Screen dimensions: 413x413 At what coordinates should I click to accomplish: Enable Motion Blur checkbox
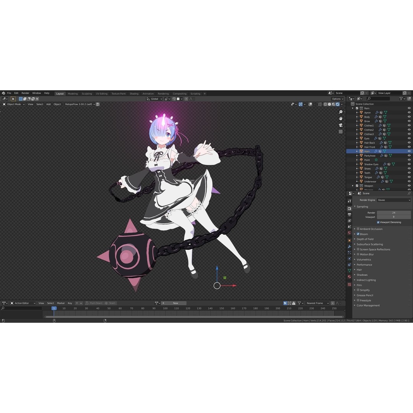[358, 254]
